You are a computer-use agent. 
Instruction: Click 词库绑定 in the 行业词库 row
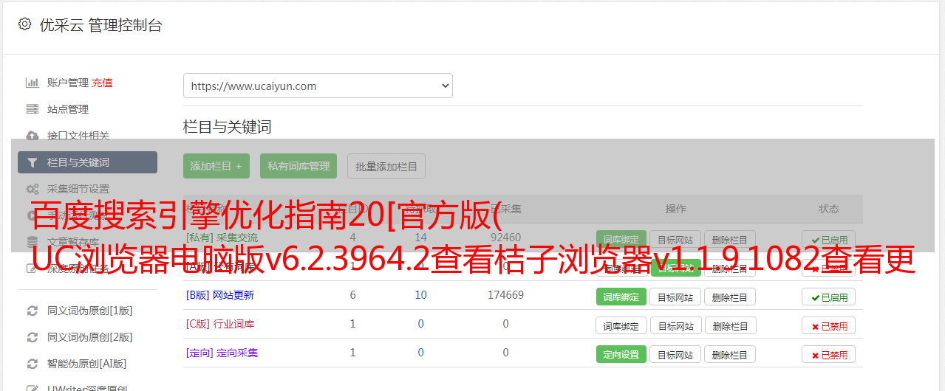click(621, 325)
